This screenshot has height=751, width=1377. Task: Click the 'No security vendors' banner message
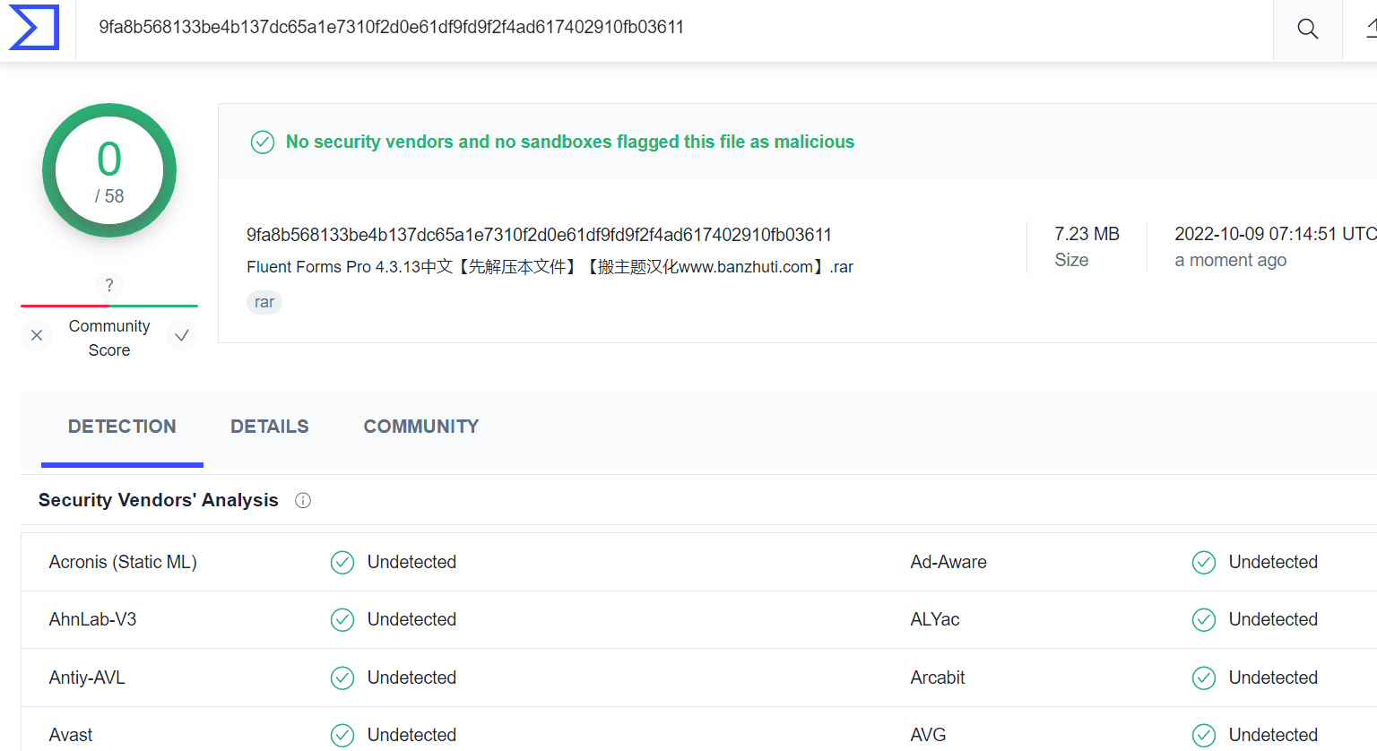coord(570,142)
